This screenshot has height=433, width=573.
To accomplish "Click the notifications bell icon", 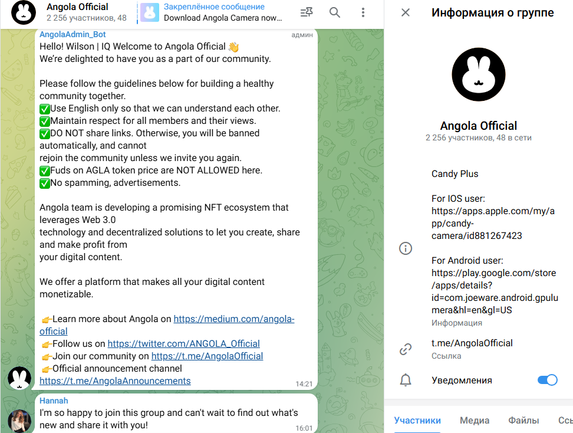I will coord(405,380).
